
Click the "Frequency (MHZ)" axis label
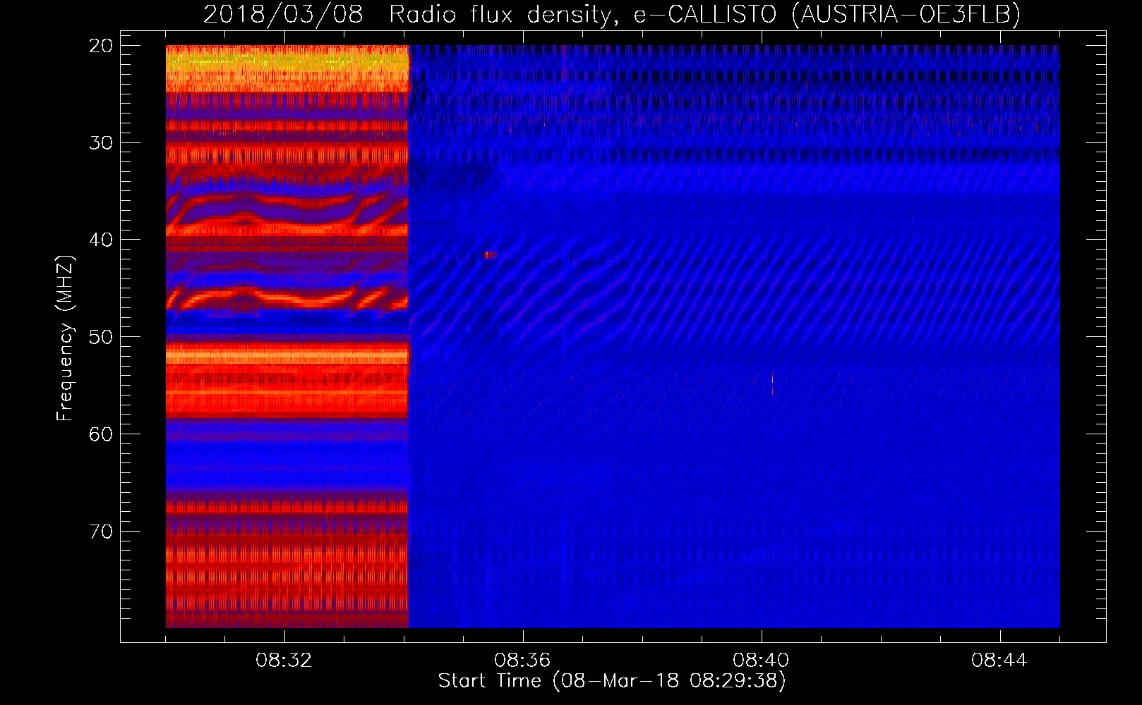point(65,338)
